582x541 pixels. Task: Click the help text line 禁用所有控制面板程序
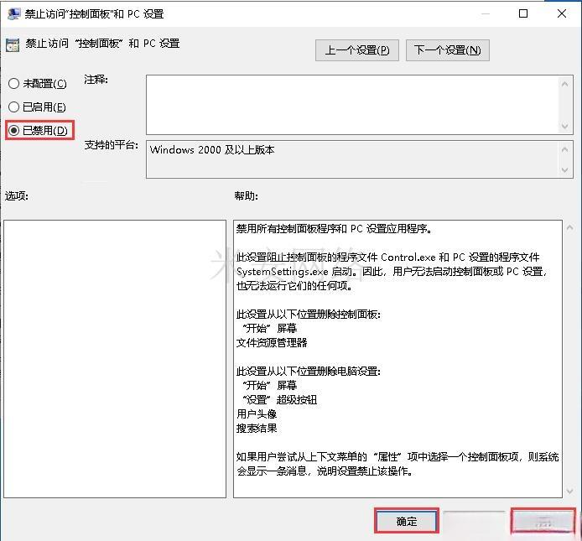[x=334, y=229]
